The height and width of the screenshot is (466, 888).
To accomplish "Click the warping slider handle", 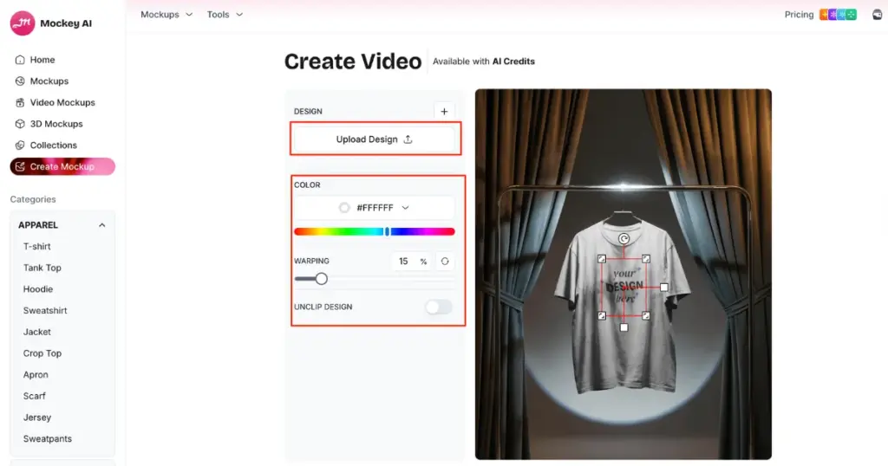I will (322, 279).
